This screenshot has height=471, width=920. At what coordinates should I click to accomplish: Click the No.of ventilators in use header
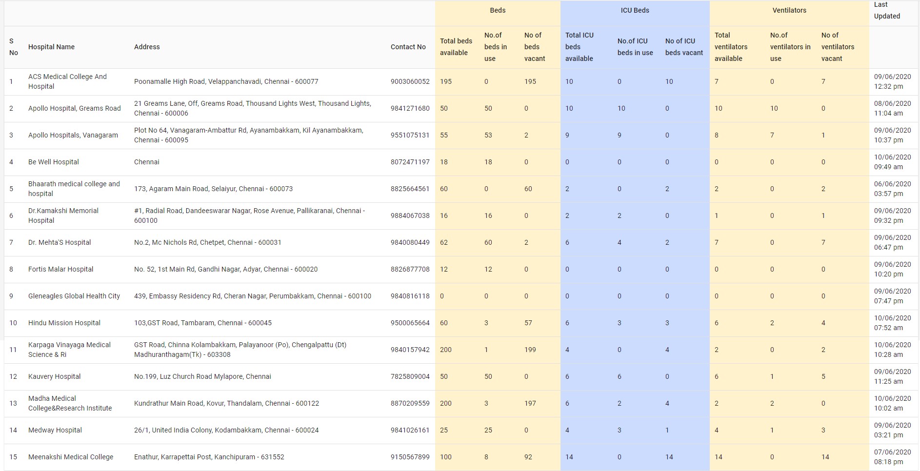[x=790, y=47]
